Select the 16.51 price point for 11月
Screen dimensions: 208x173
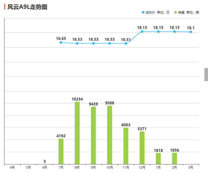click(126, 43)
